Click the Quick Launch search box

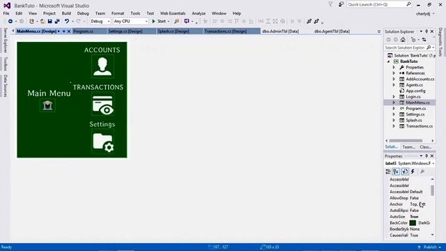click(379, 5)
